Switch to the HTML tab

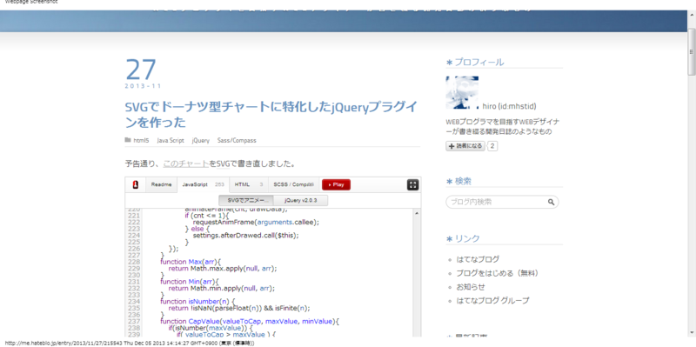point(249,184)
